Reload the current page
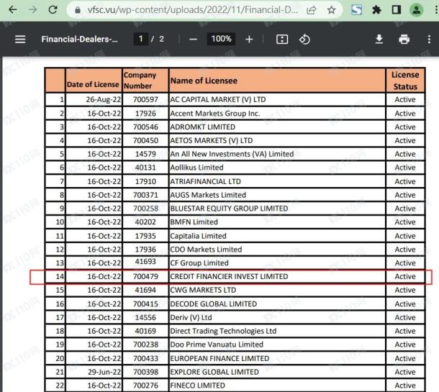Viewport: 439px width, 392px height. pos(53,10)
